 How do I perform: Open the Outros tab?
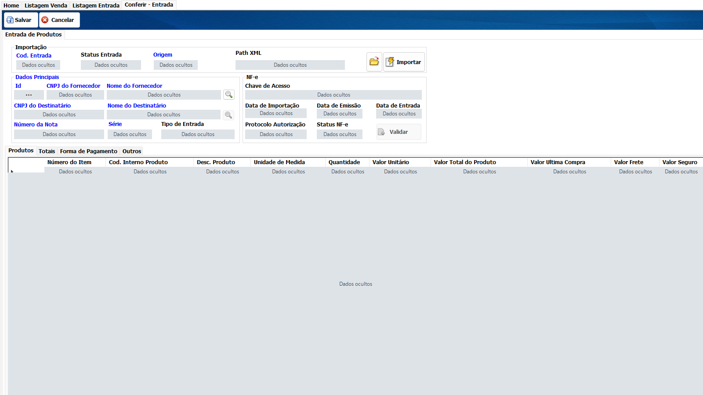click(x=132, y=151)
